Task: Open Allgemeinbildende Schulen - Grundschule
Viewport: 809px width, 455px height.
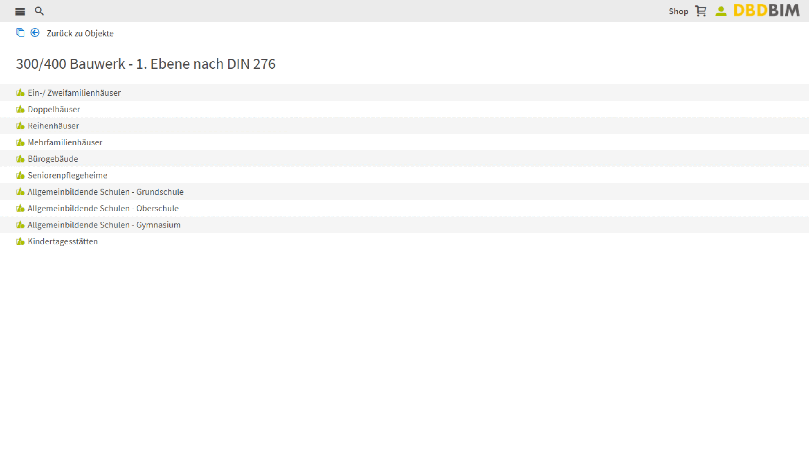Action: pyautogui.click(x=105, y=192)
